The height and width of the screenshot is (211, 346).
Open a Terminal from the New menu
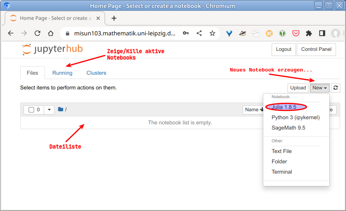[282, 172]
